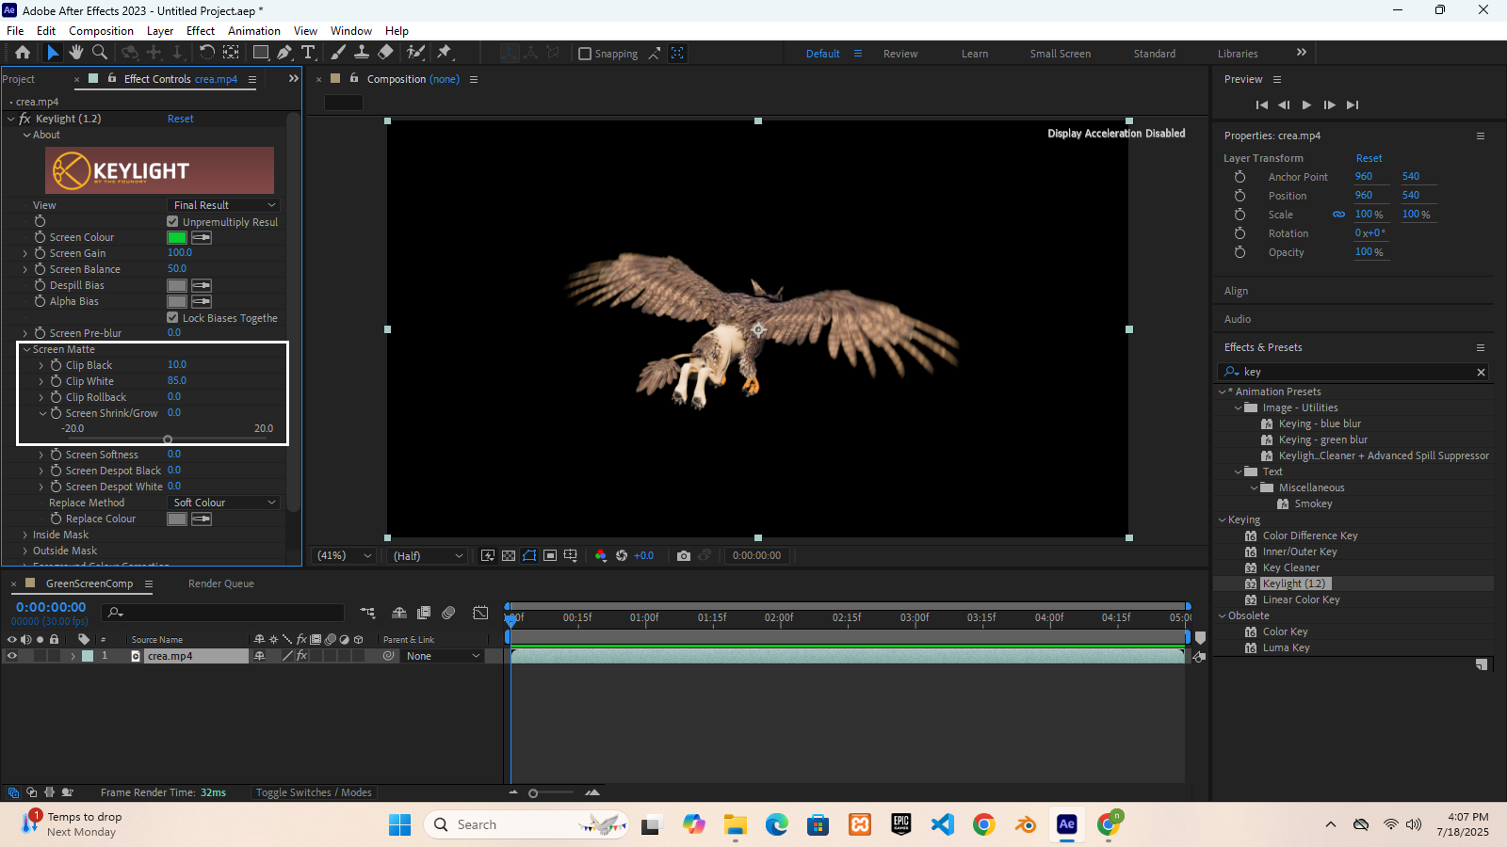
Task: Select the Roto Brush tool
Action: (x=415, y=53)
